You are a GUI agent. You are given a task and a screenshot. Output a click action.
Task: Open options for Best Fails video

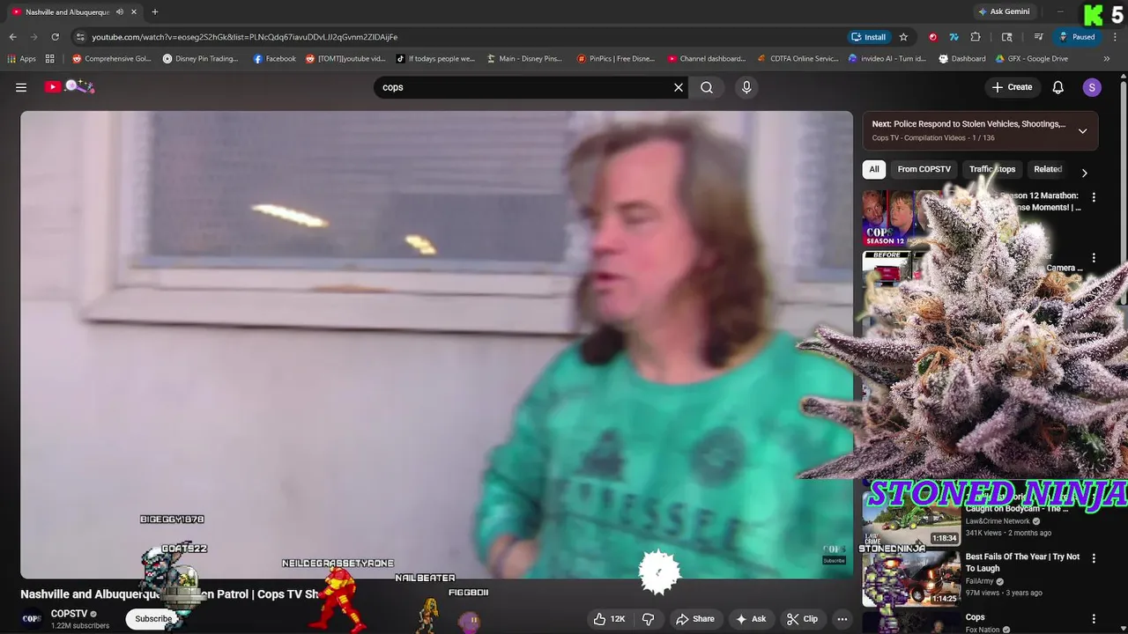tap(1094, 558)
